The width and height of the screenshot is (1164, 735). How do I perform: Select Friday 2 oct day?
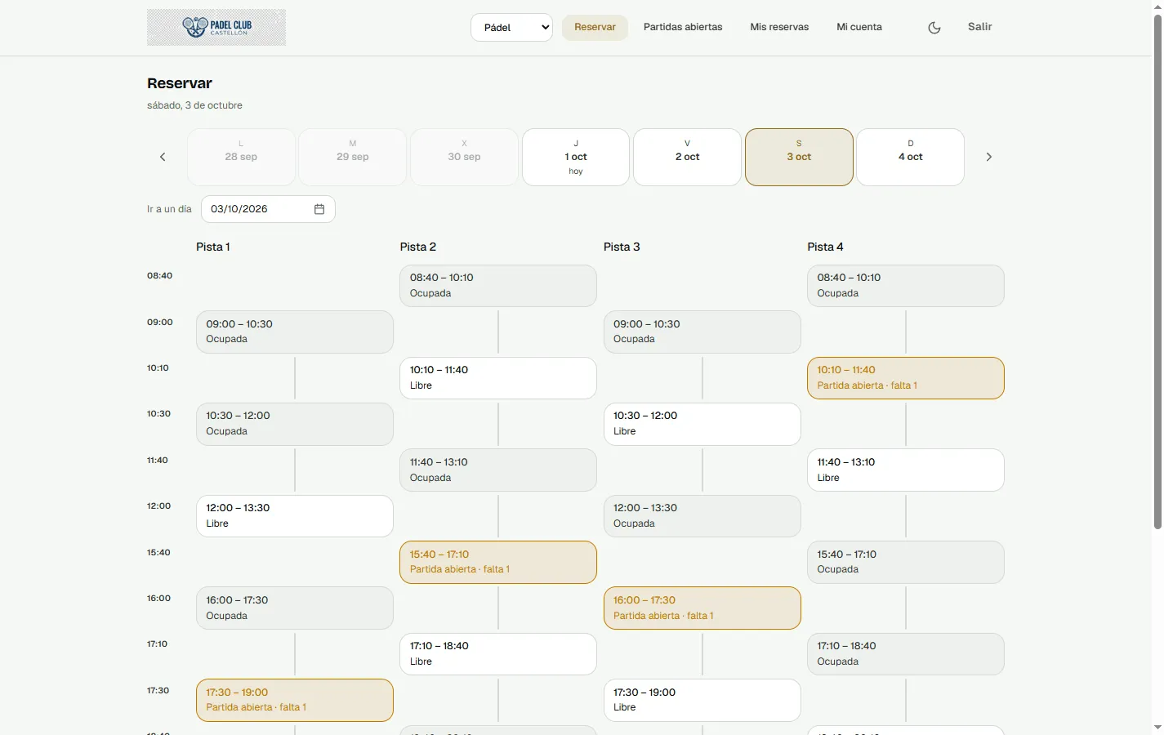pos(688,157)
